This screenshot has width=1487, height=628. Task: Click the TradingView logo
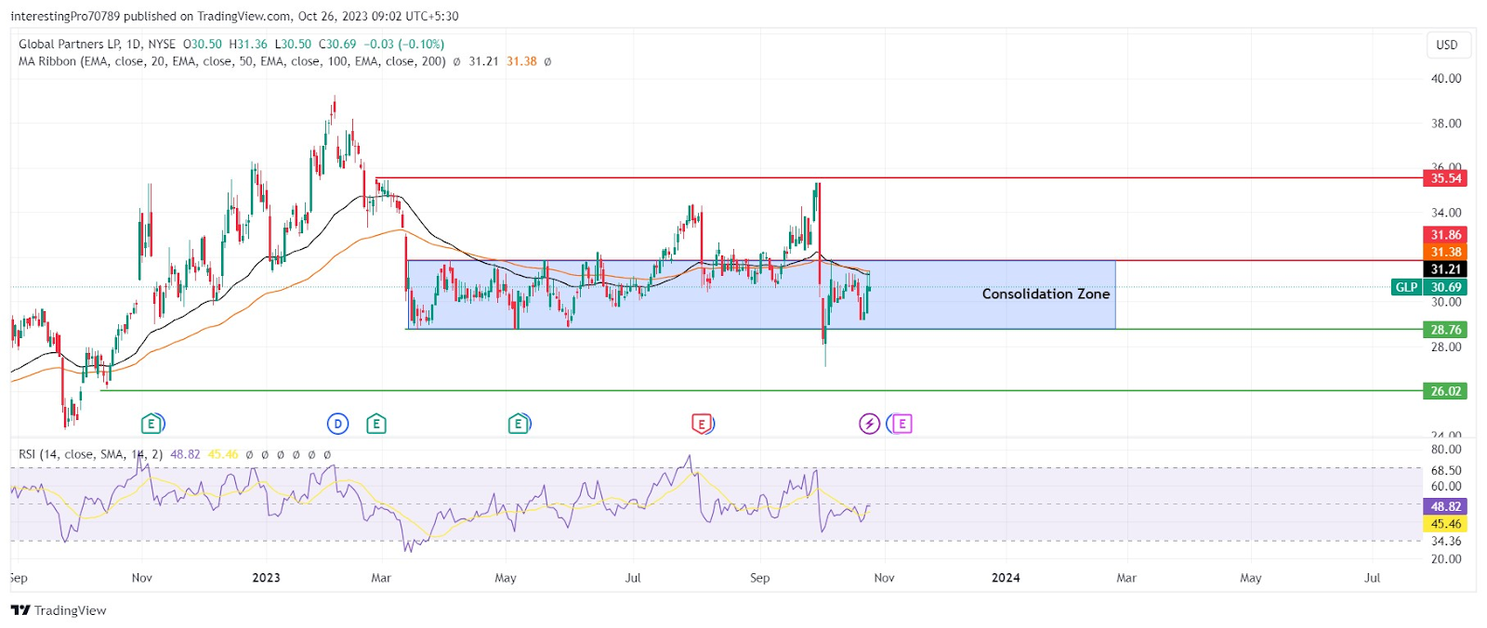(59, 610)
